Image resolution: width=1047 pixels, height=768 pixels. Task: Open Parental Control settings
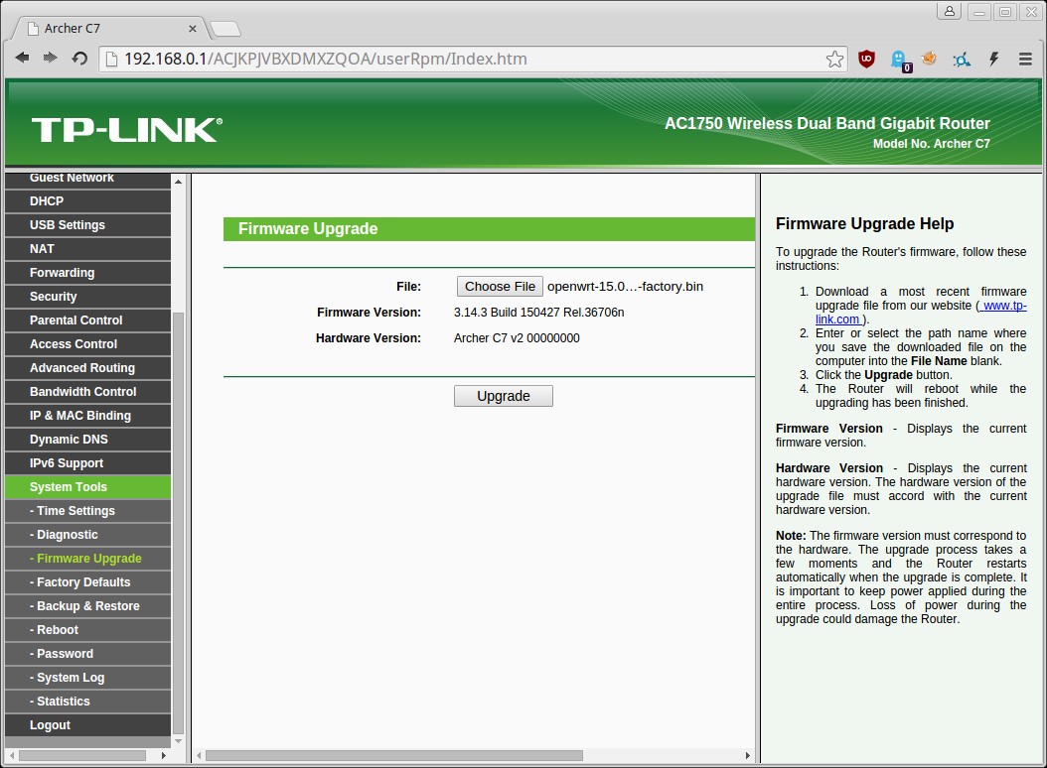click(88, 320)
